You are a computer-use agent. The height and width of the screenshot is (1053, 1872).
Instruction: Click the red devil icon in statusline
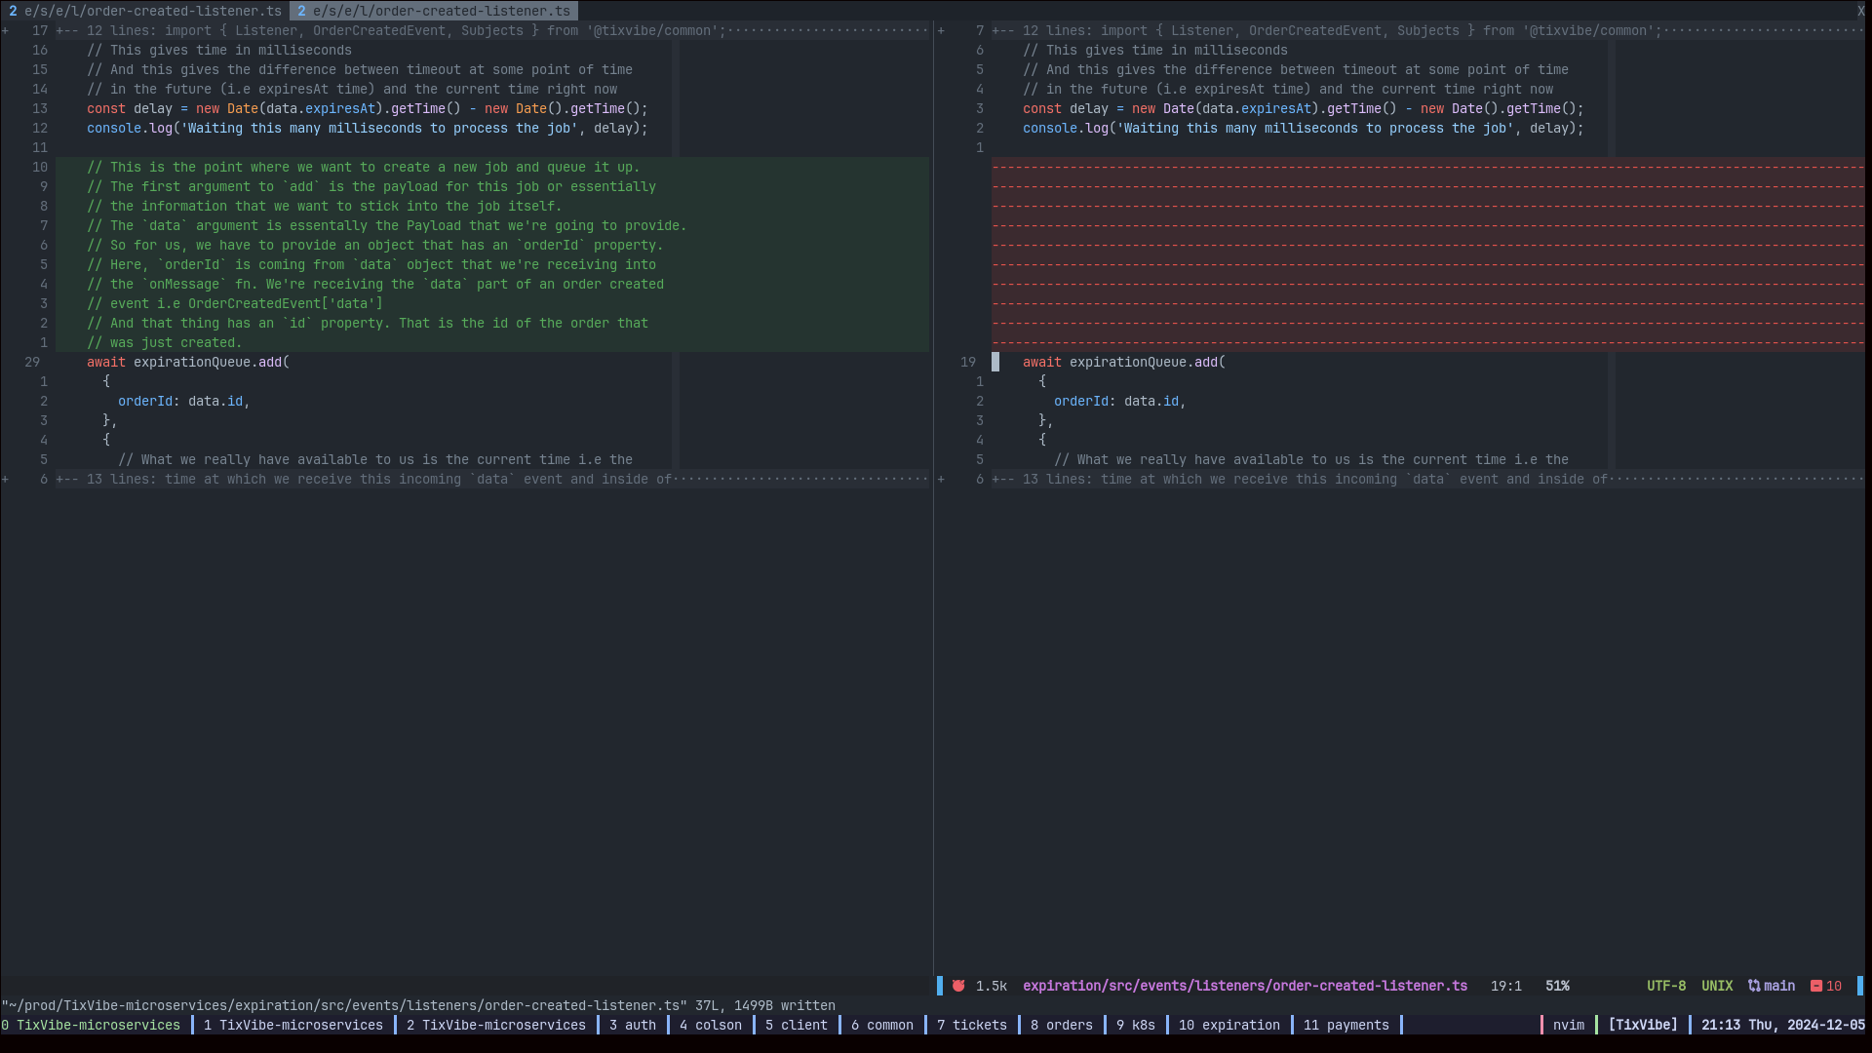(x=958, y=986)
